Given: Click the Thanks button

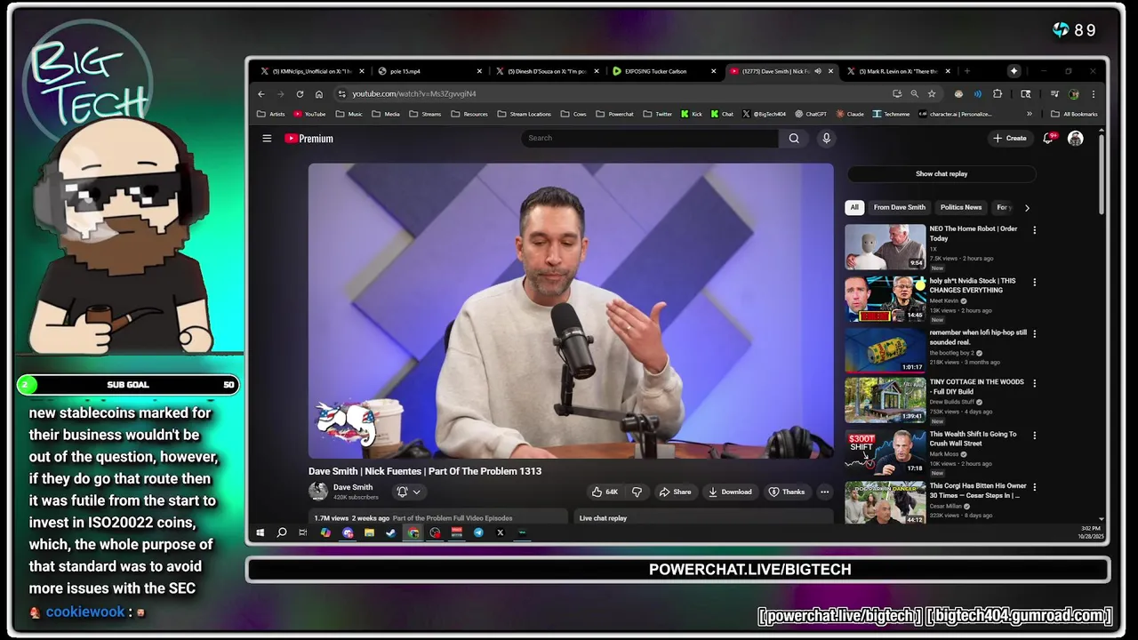Looking at the screenshot, I should [x=787, y=492].
